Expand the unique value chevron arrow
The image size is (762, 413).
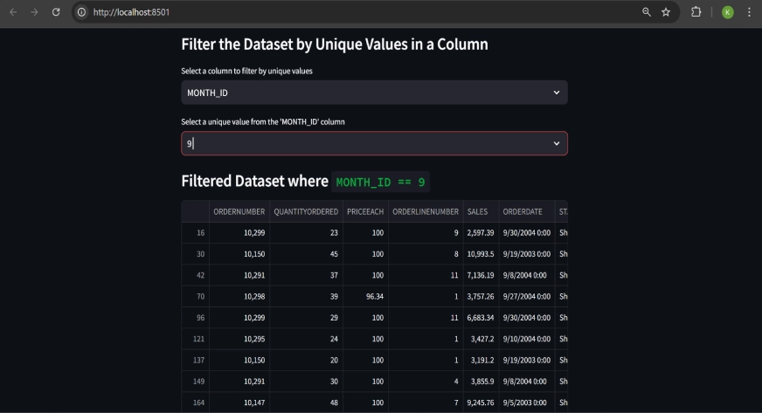coord(557,143)
